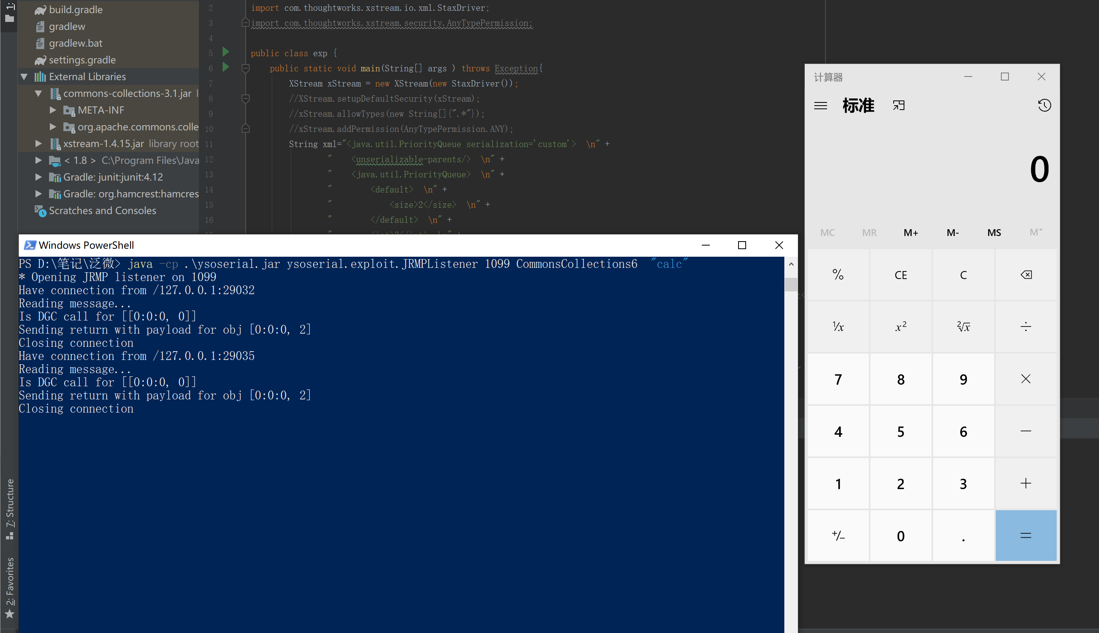This screenshot has width=1099, height=633.
Task: Expand the xstream-1.4.15.jar library node
Action: tap(38, 144)
